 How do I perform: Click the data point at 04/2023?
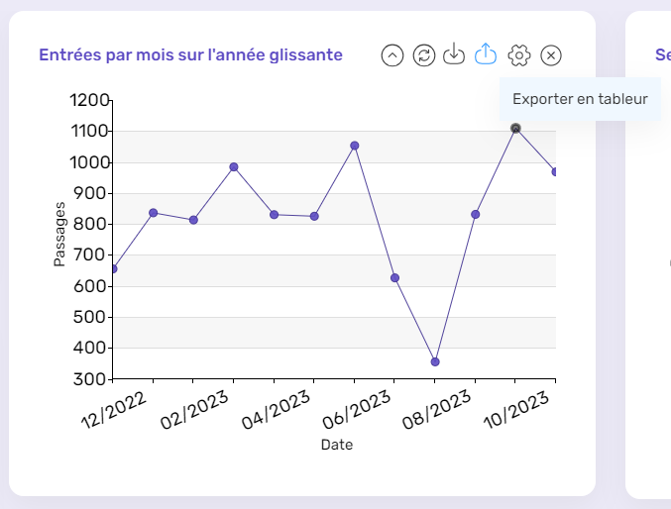[x=314, y=216]
